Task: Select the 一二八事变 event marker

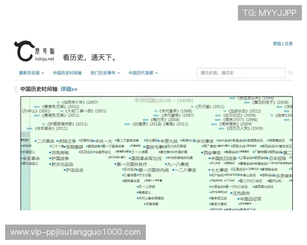Action: point(185,170)
